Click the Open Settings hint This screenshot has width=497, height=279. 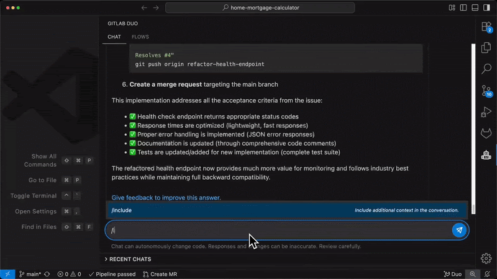pos(35,211)
